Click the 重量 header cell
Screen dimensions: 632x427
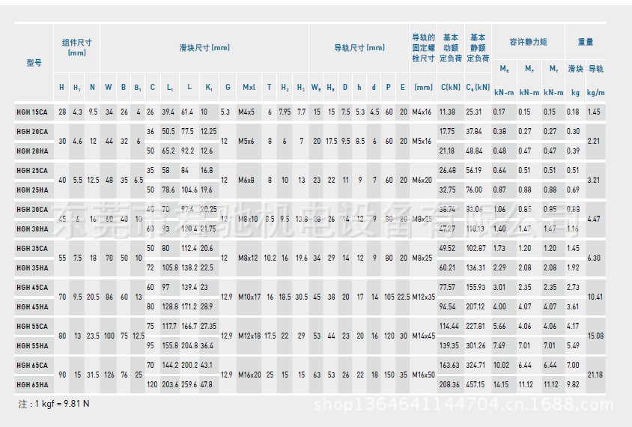[x=586, y=42]
